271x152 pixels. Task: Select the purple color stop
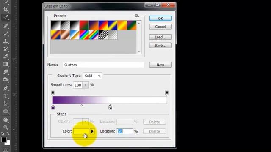point(53,107)
